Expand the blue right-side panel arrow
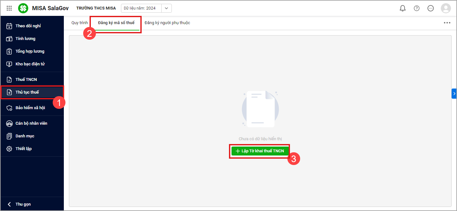Screen dimensions: 457x211 point(454,94)
